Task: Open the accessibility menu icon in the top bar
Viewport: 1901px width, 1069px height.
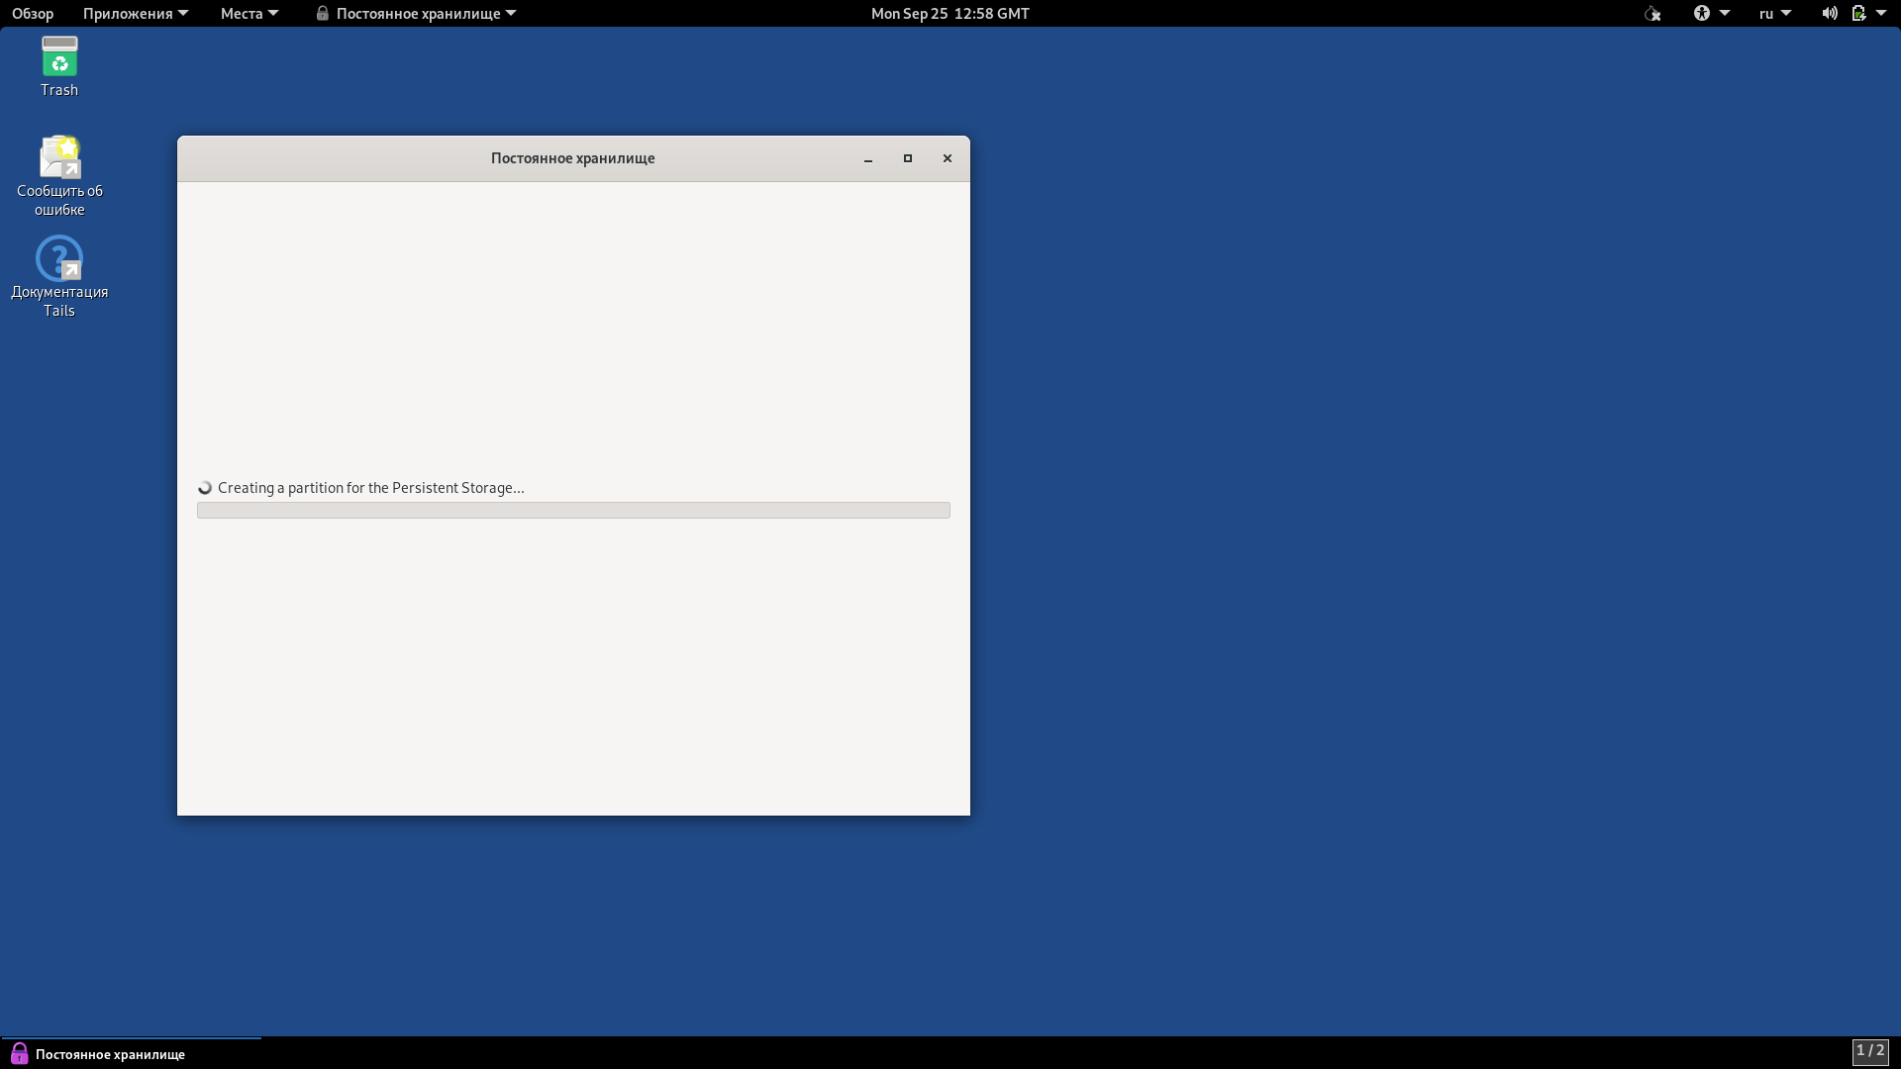Action: pyautogui.click(x=1702, y=14)
